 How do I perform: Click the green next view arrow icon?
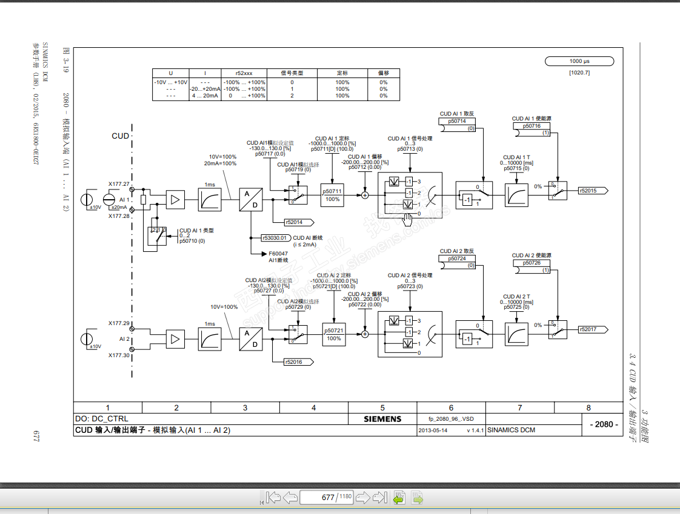[417, 498]
